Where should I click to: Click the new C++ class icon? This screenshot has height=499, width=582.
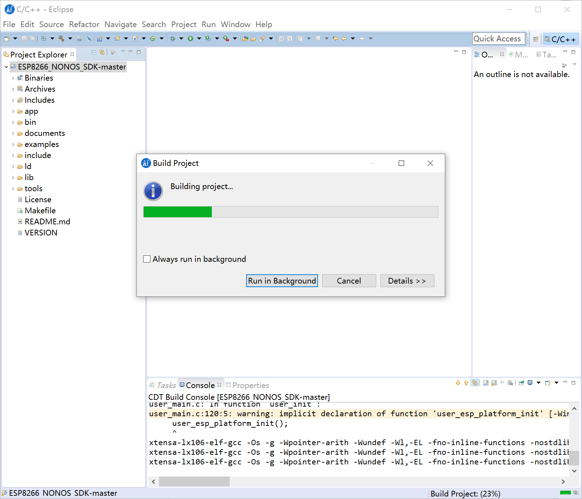click(153, 39)
